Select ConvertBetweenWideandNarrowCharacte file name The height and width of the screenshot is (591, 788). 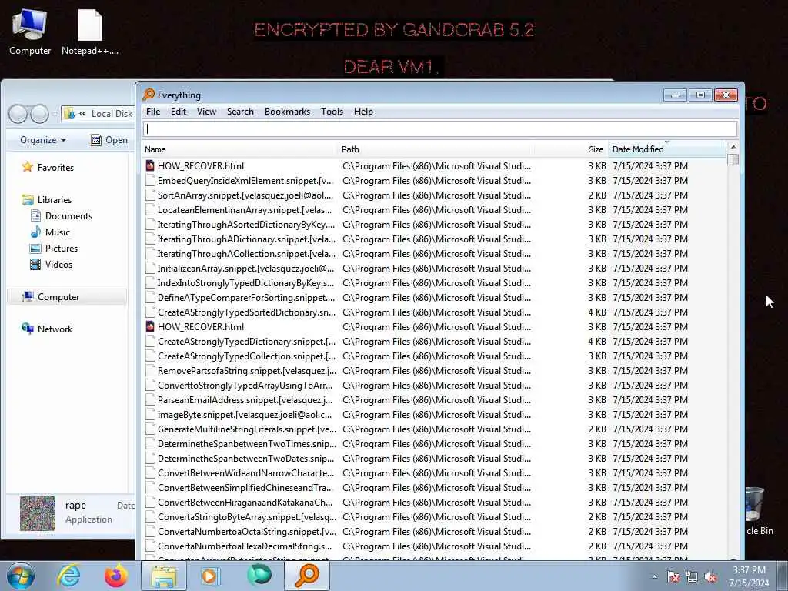245,473
